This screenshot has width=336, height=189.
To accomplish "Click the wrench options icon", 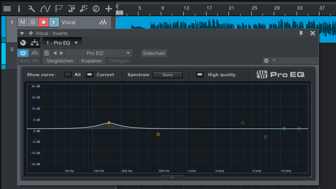I will click(x=31, y=9).
